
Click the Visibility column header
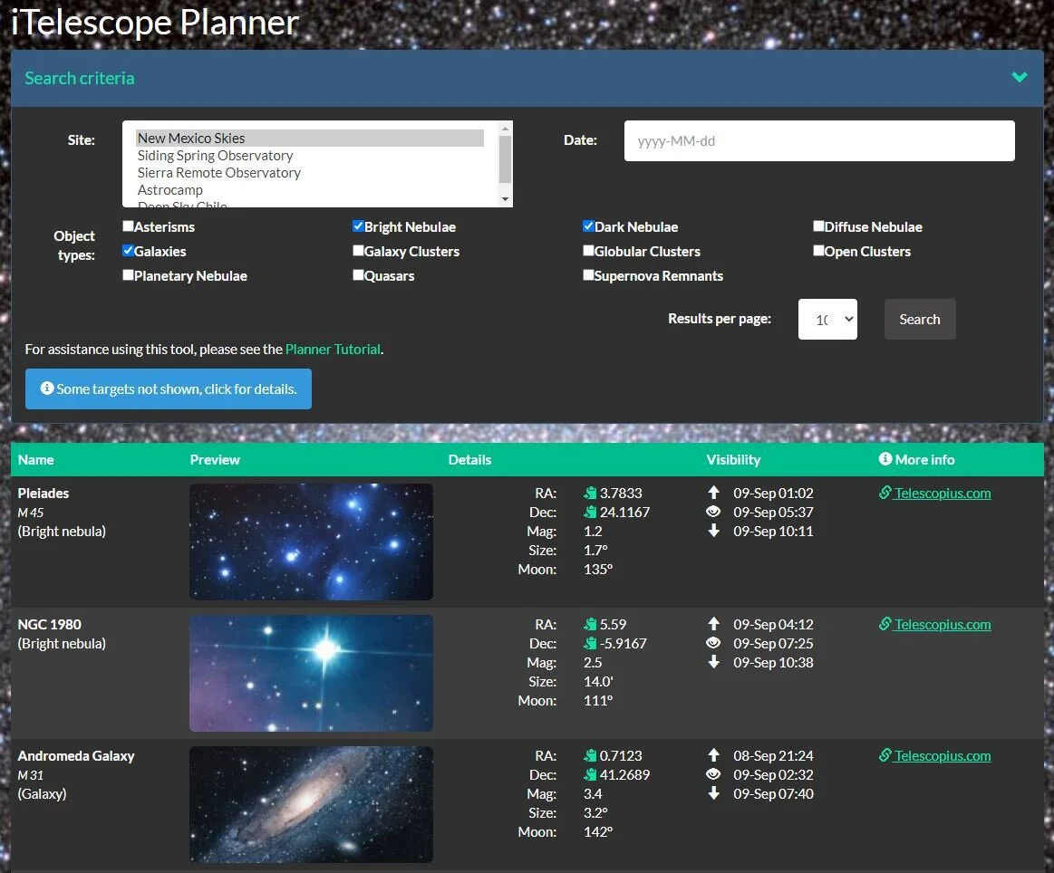[x=734, y=459]
